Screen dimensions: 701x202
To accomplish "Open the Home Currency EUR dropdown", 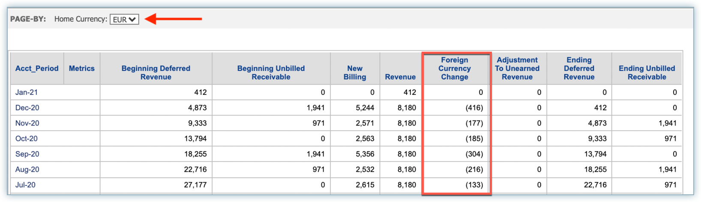I will coord(124,19).
